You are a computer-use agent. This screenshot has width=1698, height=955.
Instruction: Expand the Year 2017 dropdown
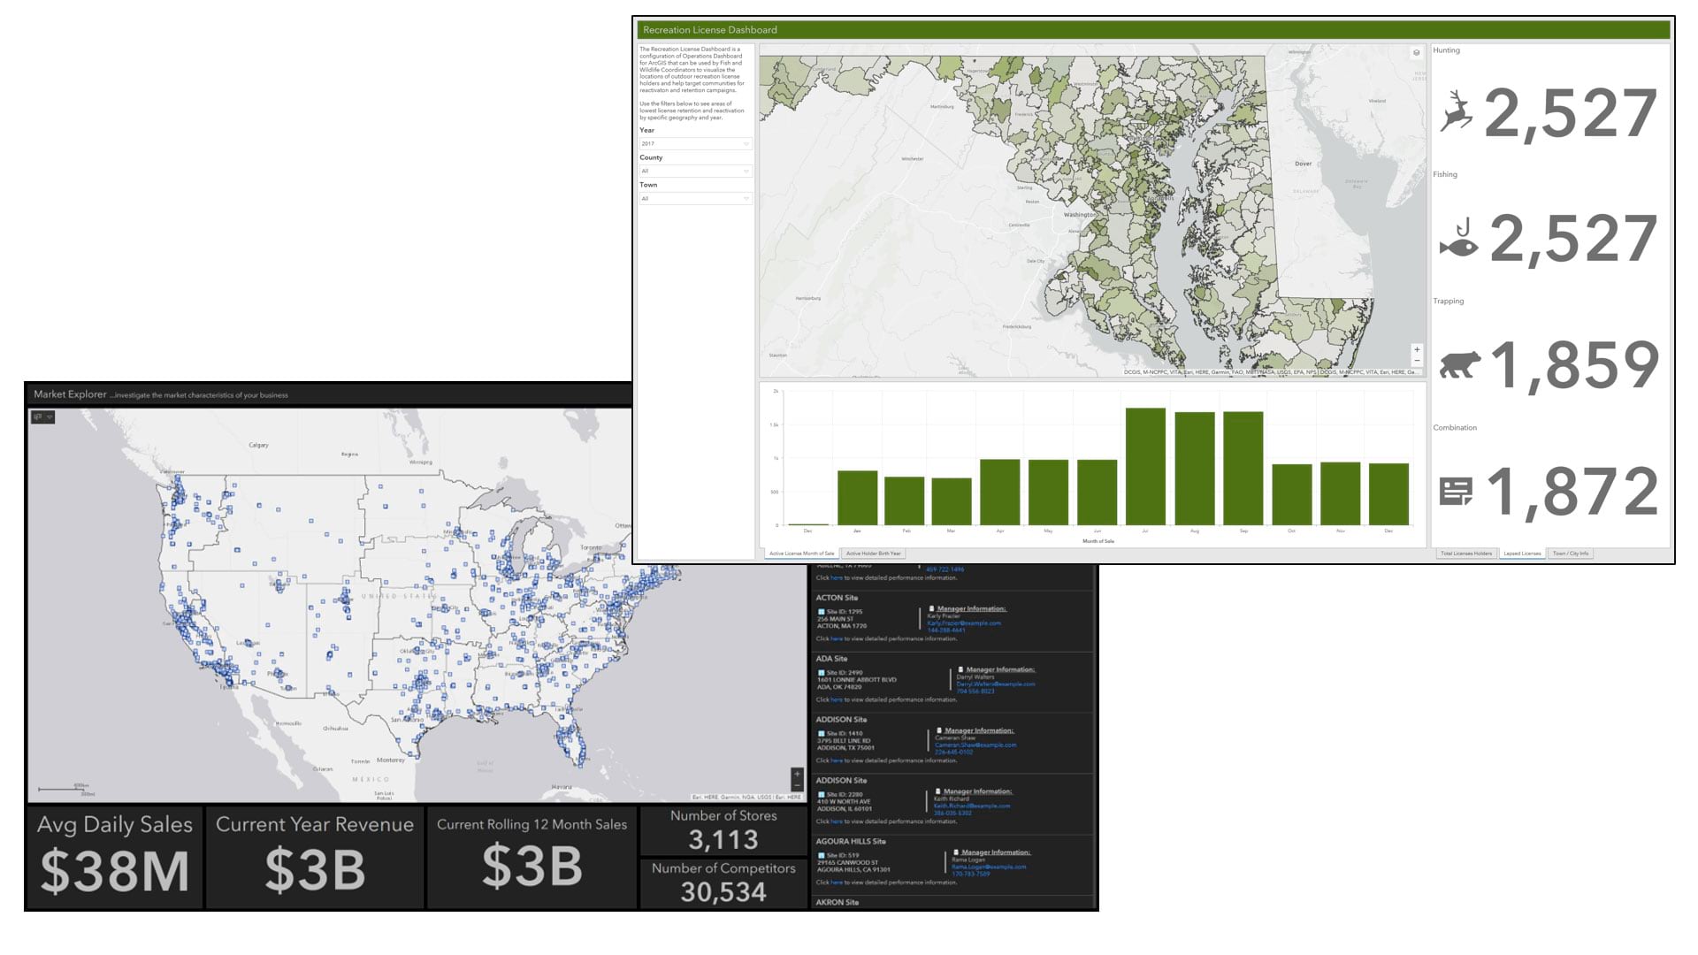coord(695,144)
